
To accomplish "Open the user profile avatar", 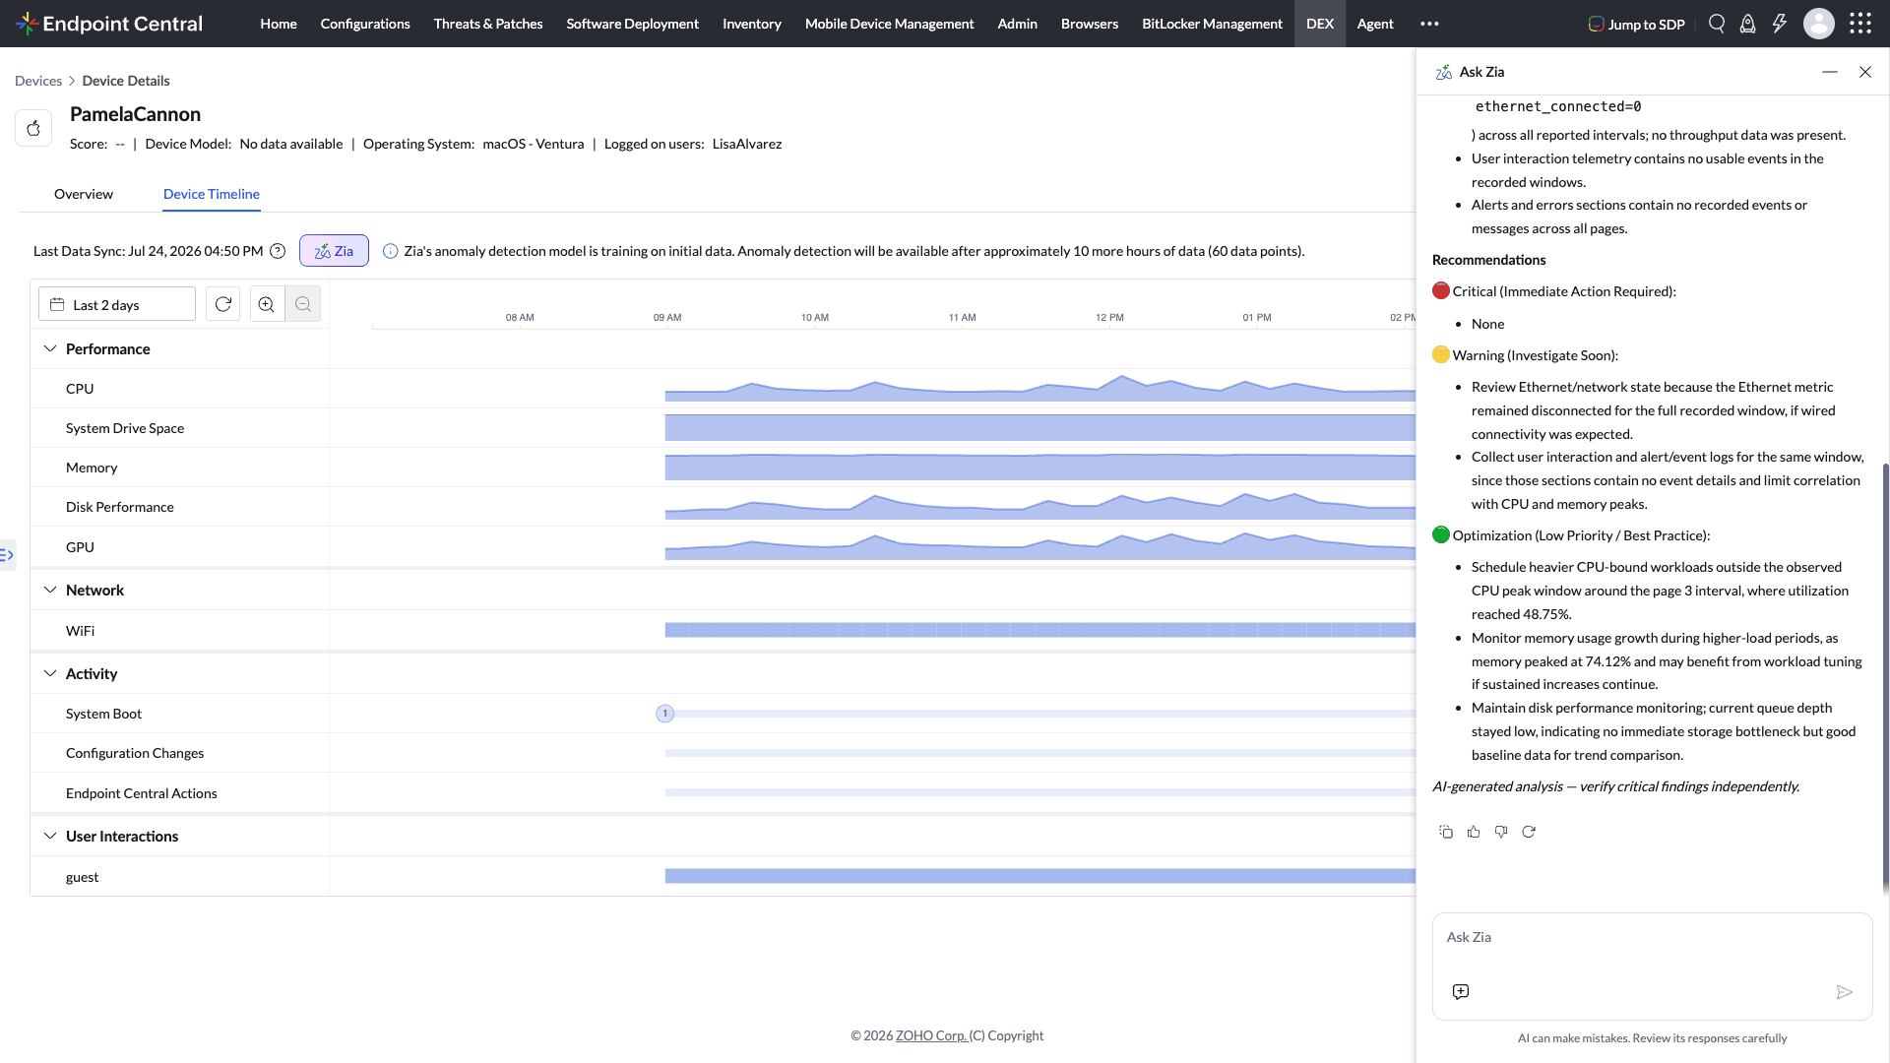I will pyautogui.click(x=1819, y=24).
